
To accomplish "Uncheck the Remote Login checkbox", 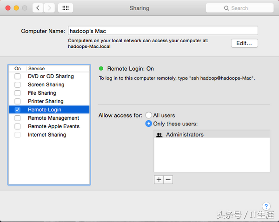I will coord(18,110).
